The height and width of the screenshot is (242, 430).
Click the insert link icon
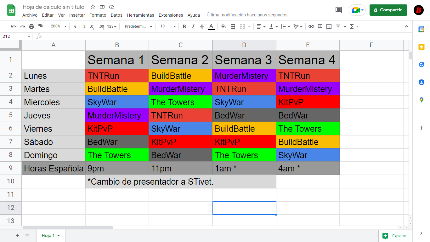tap(311, 26)
